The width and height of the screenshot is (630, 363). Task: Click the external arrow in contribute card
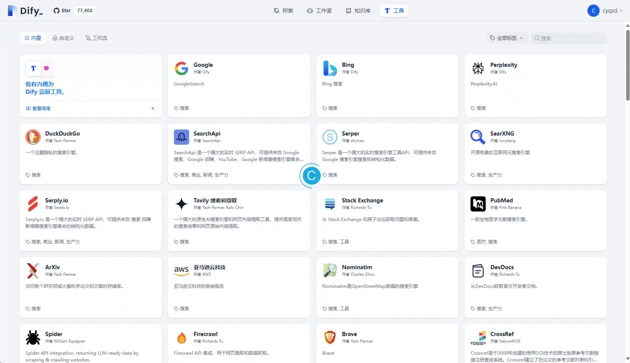[x=153, y=109]
